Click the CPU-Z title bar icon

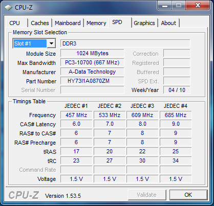pyautogui.click(x=8, y=8)
